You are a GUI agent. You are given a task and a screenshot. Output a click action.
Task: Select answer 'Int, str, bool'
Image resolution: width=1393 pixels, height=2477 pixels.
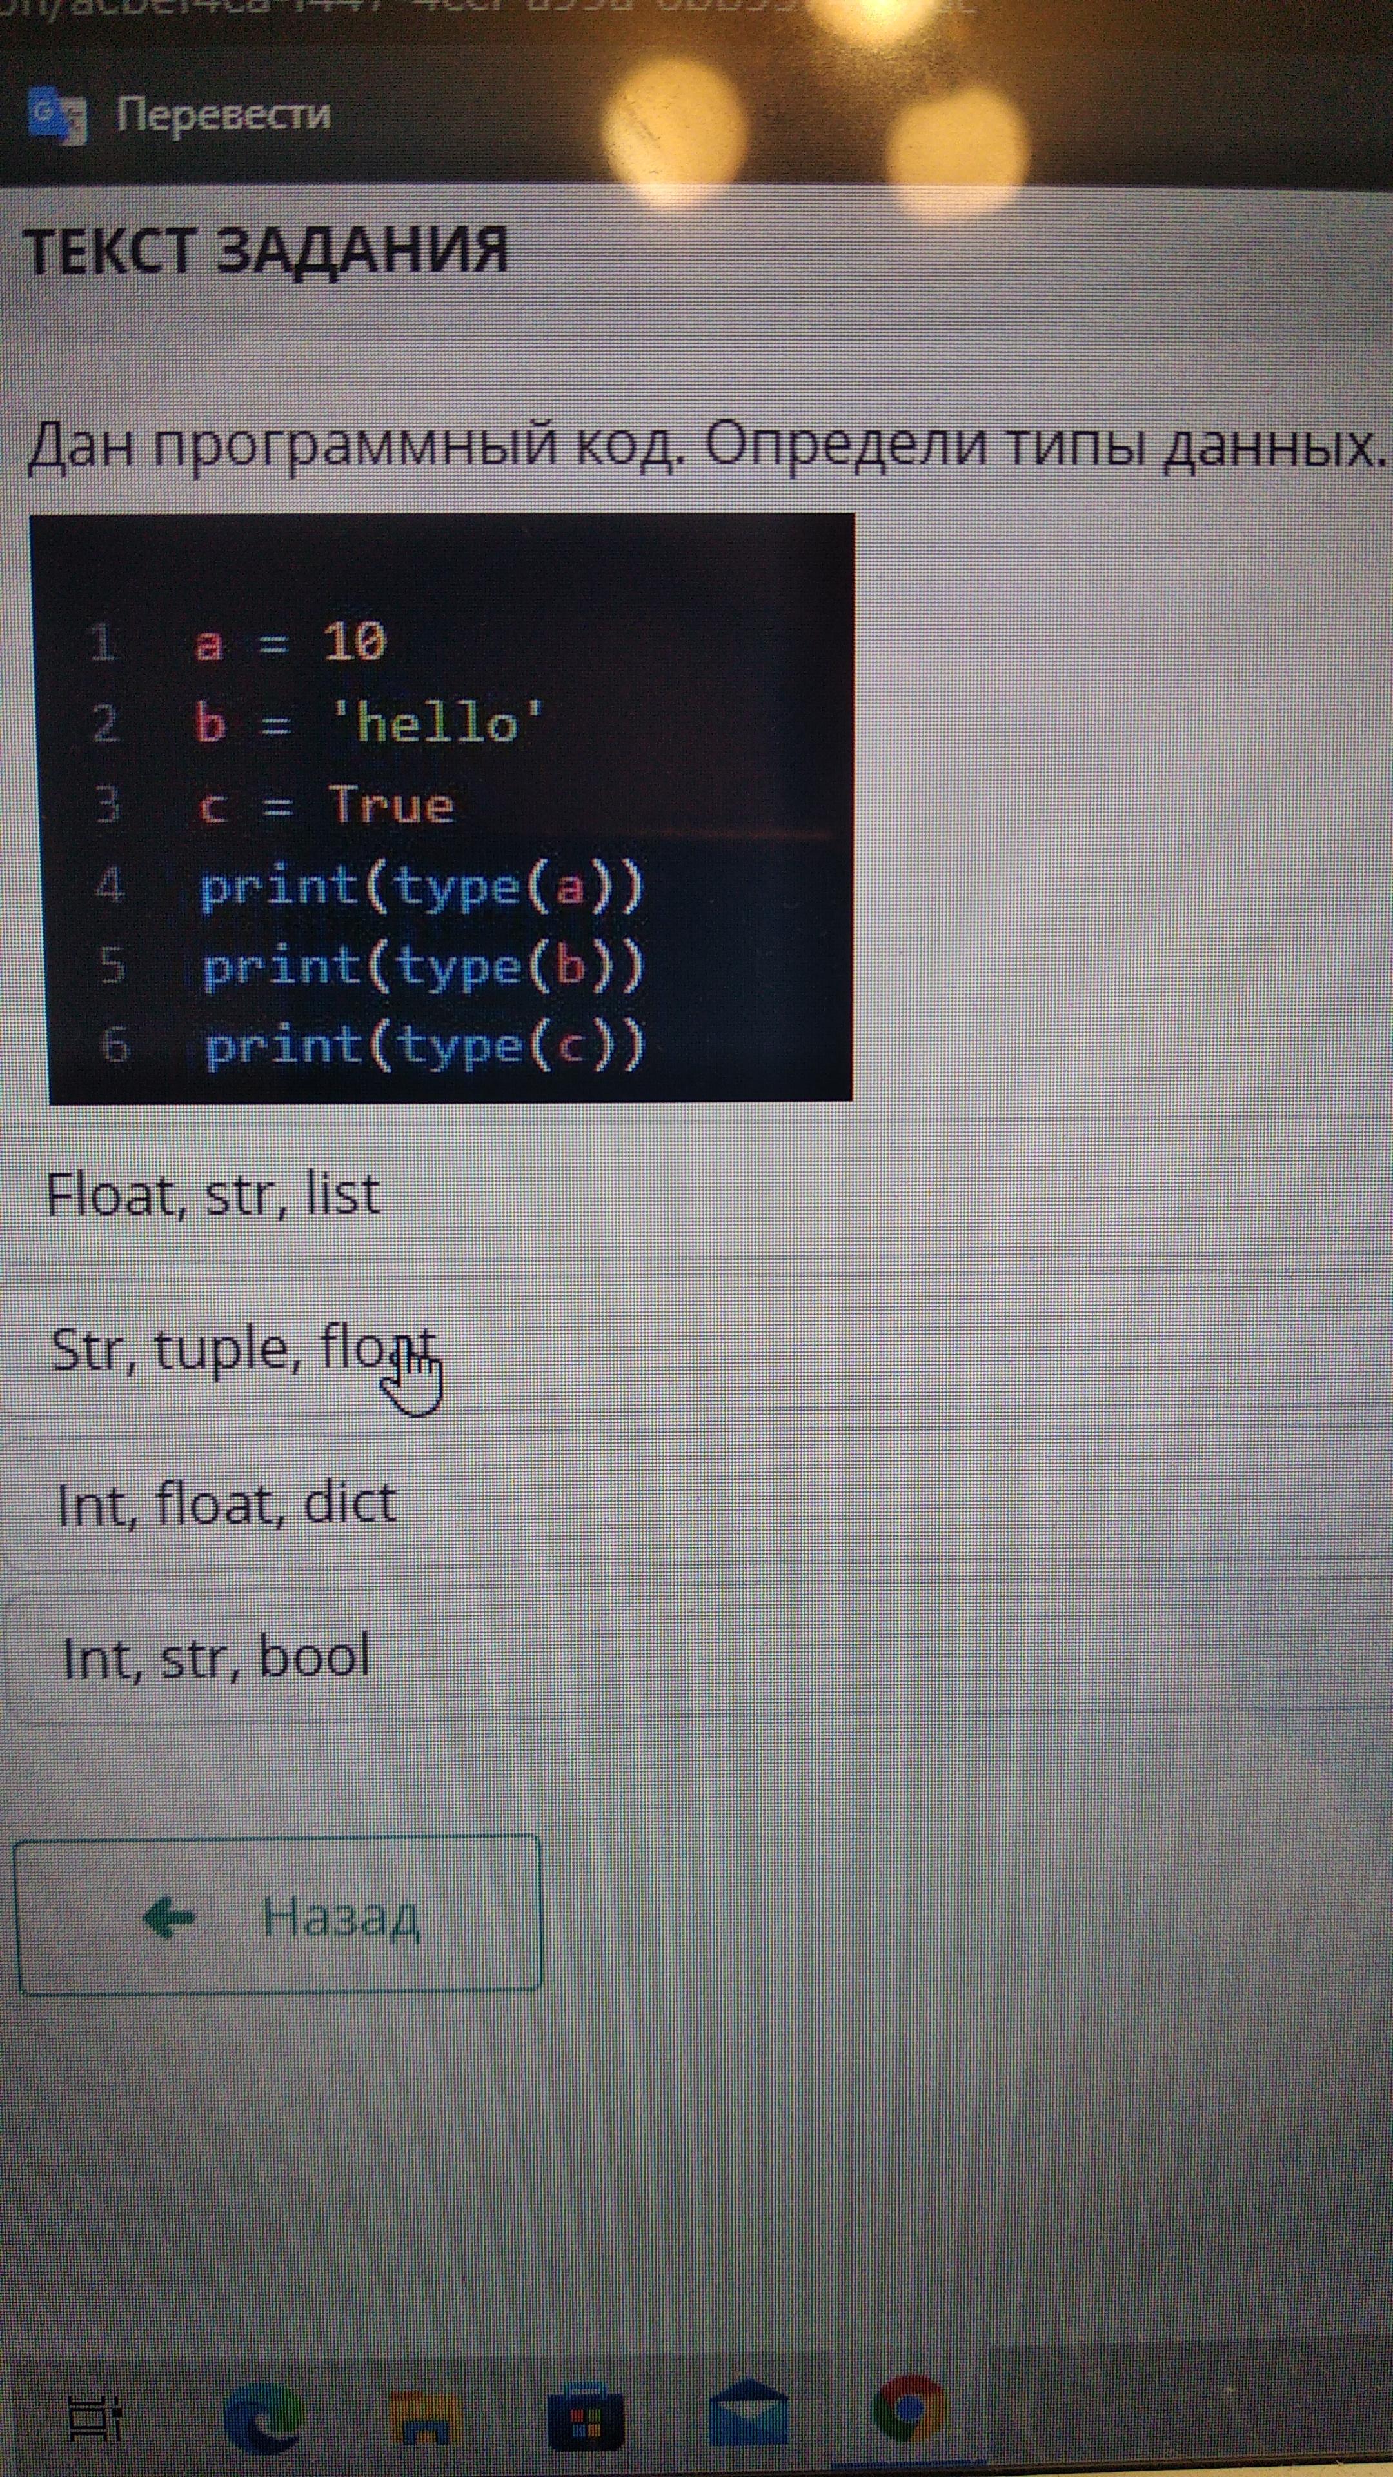pos(215,1658)
